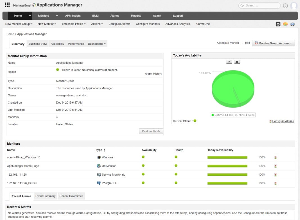Screen dimensions: 300x220
Task: Open the apps grid icon
Action: point(7,5)
